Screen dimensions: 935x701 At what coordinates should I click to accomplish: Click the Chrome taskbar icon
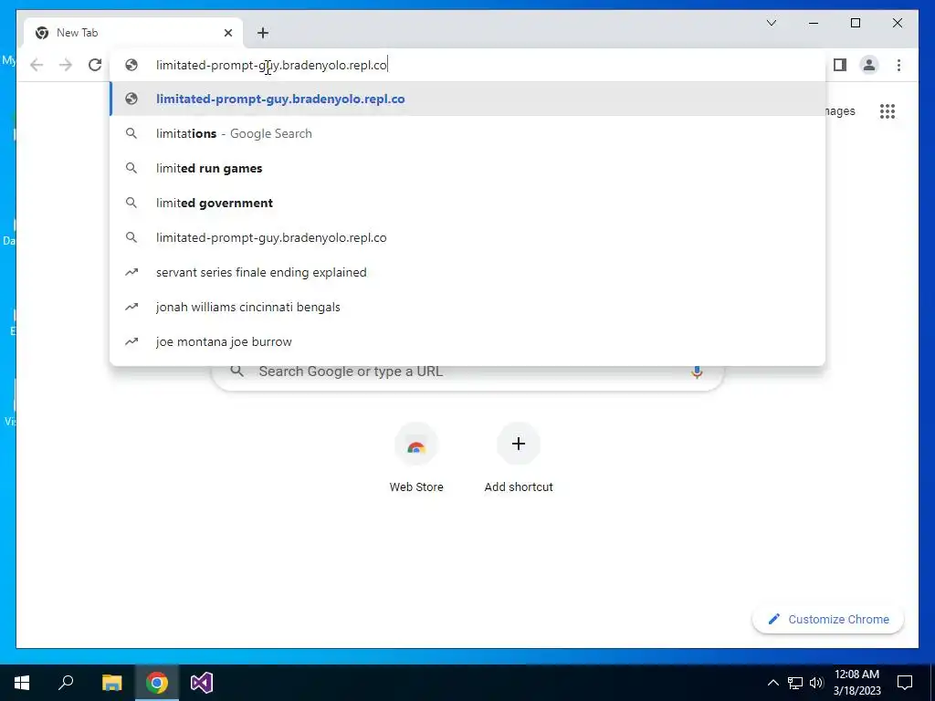[x=157, y=683]
